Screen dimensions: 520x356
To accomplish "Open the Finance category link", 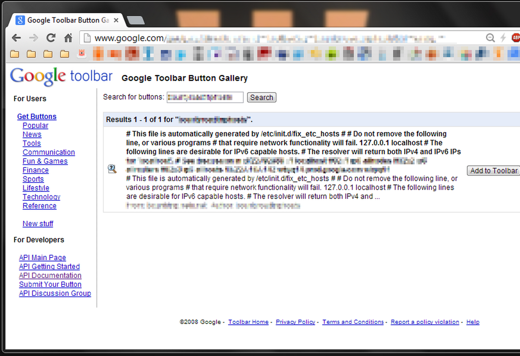I will [36, 170].
